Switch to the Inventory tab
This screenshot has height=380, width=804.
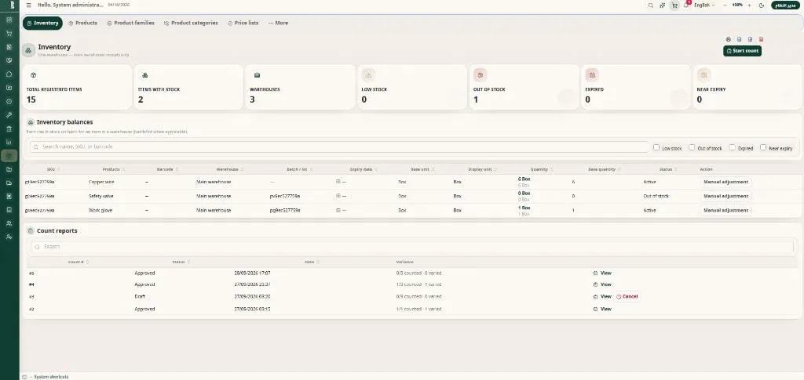pos(42,23)
